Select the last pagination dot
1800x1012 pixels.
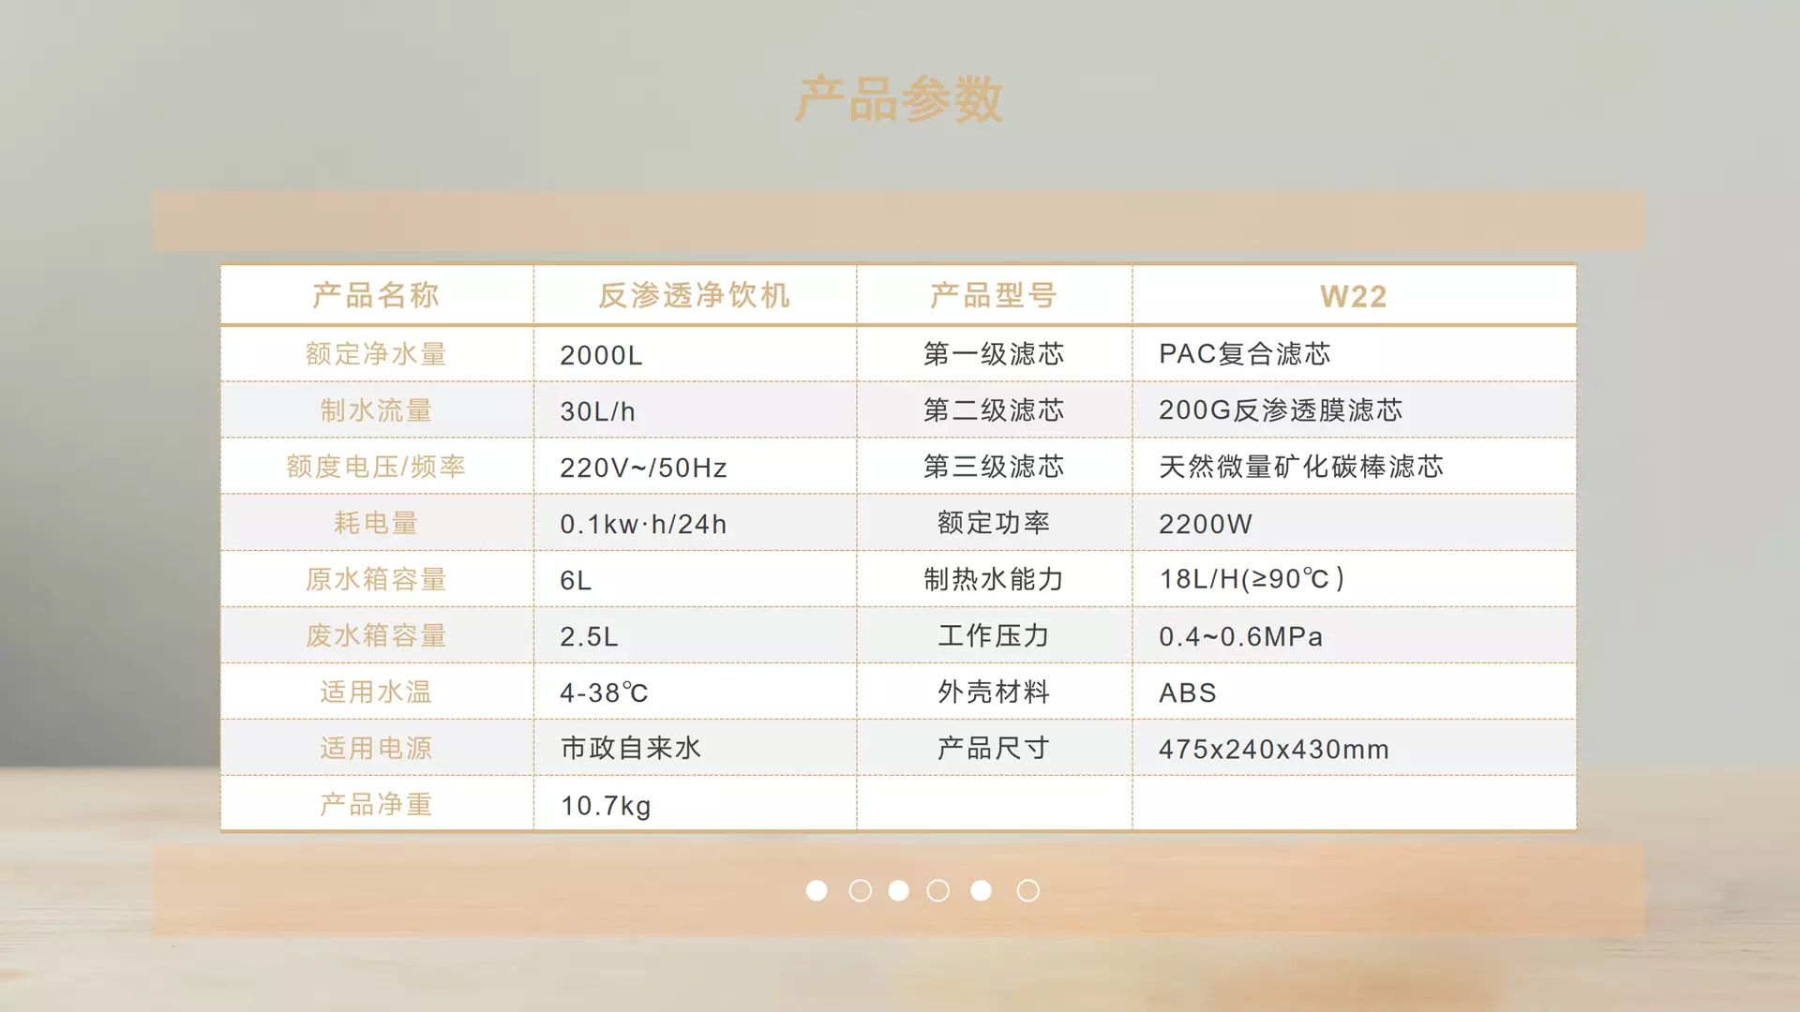(1027, 890)
